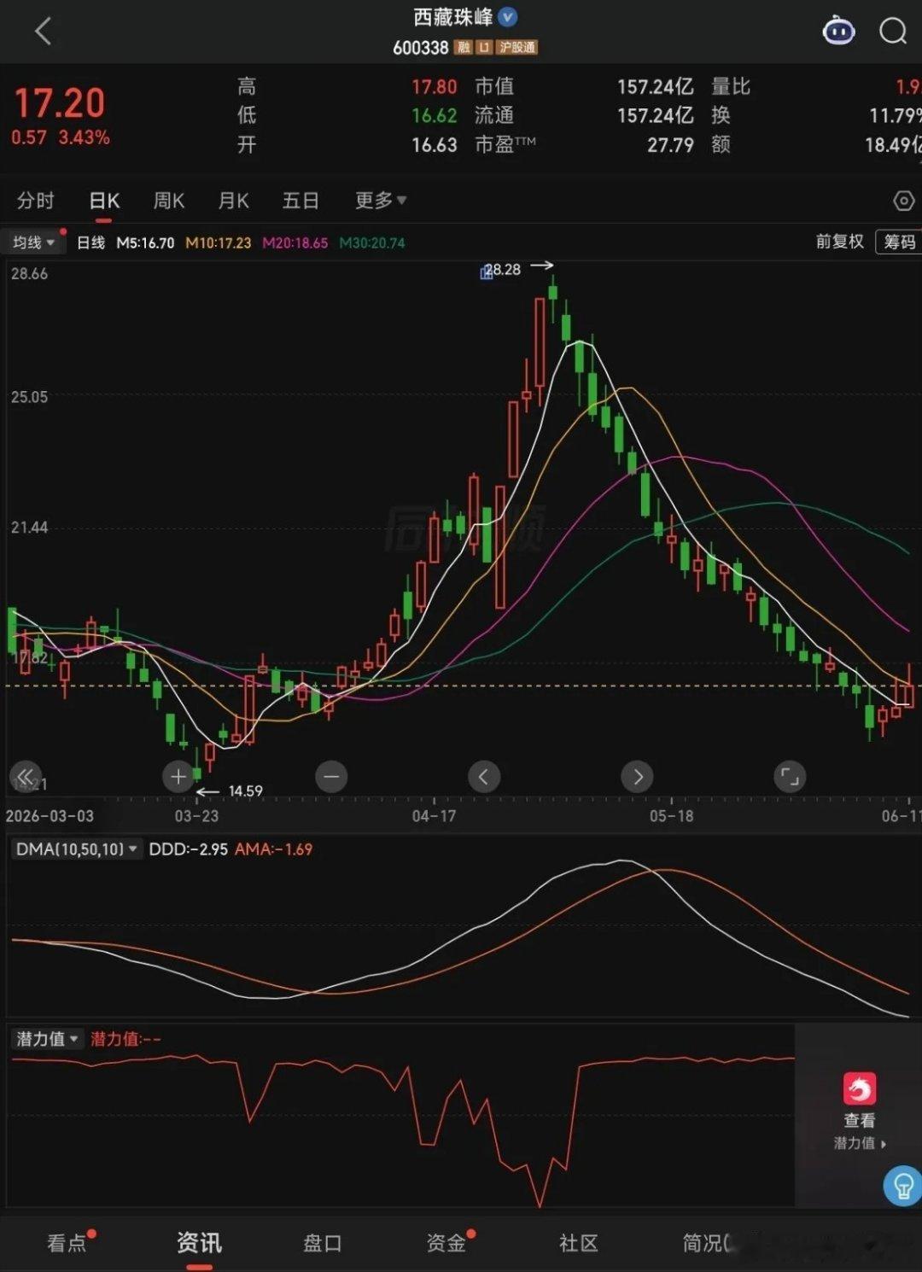The width and height of the screenshot is (922, 1272).
Task: Tap the 融 margin trading tag
Action: click(464, 48)
